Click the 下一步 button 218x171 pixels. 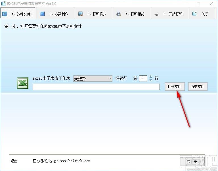[192, 162]
